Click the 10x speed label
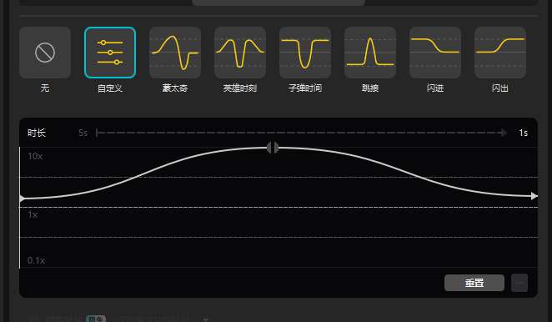 [35, 156]
